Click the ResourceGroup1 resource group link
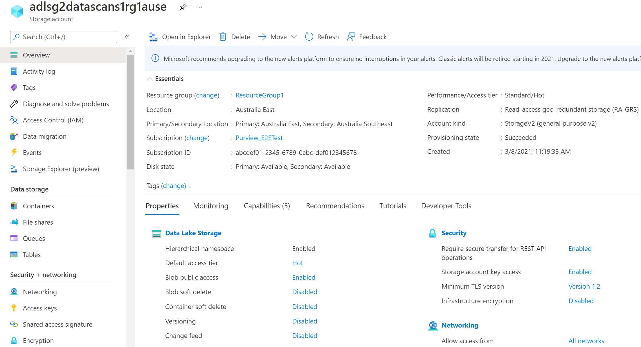 (x=260, y=95)
